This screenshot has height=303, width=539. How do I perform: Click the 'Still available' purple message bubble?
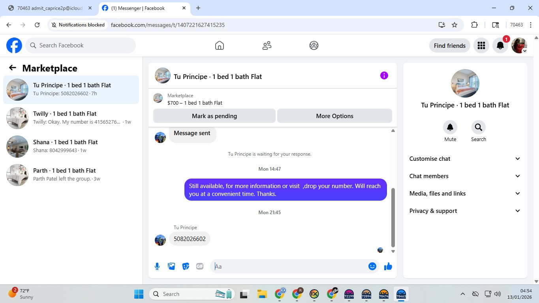[285, 190]
